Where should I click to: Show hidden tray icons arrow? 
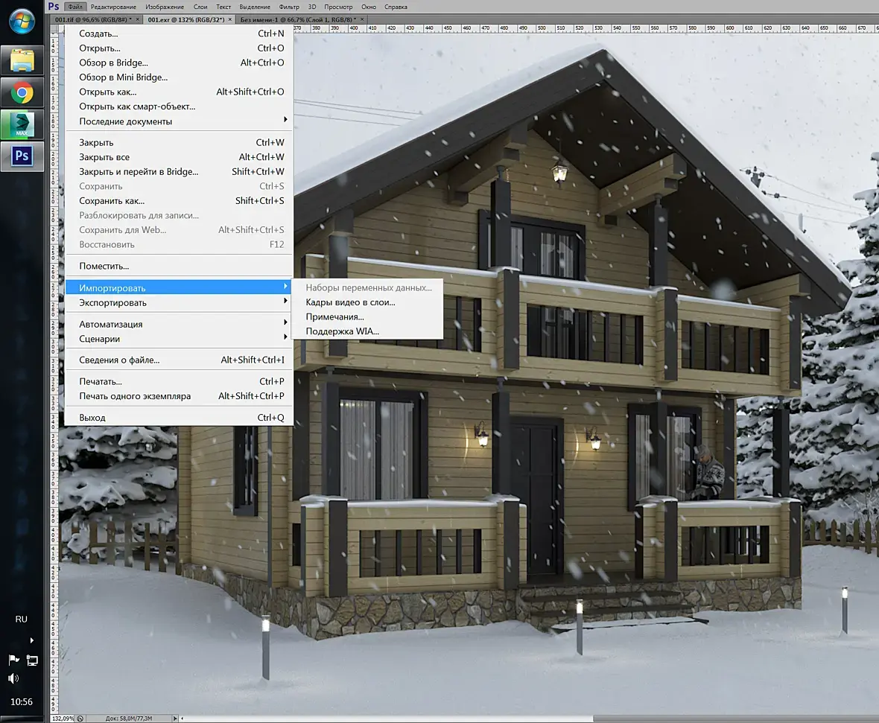tap(31, 640)
